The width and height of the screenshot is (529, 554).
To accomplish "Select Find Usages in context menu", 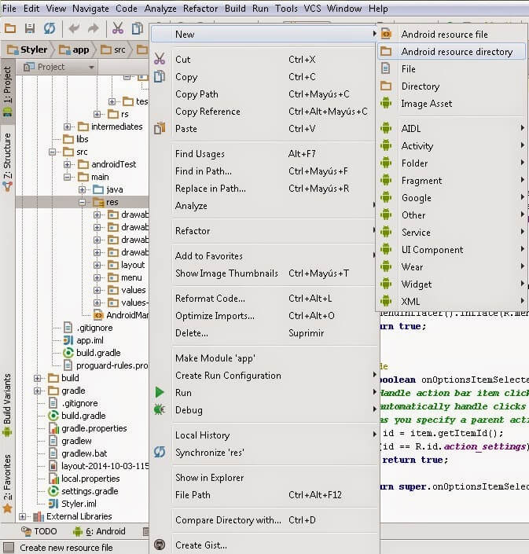I will 263,154.
